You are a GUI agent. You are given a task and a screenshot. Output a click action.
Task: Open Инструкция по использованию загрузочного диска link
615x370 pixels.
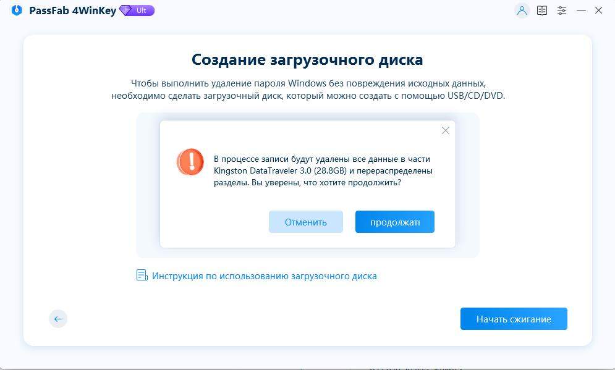click(x=264, y=276)
